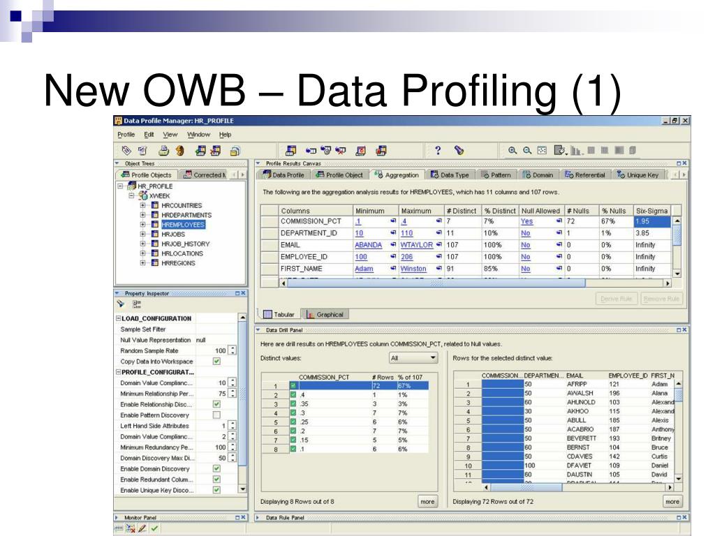Toggle Enable Domain Discovery checkbox
Screen dimensions: 715x536
tap(216, 468)
